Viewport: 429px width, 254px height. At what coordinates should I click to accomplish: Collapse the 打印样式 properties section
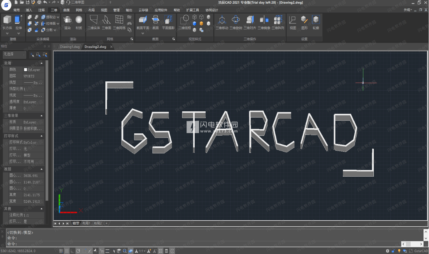(42, 136)
